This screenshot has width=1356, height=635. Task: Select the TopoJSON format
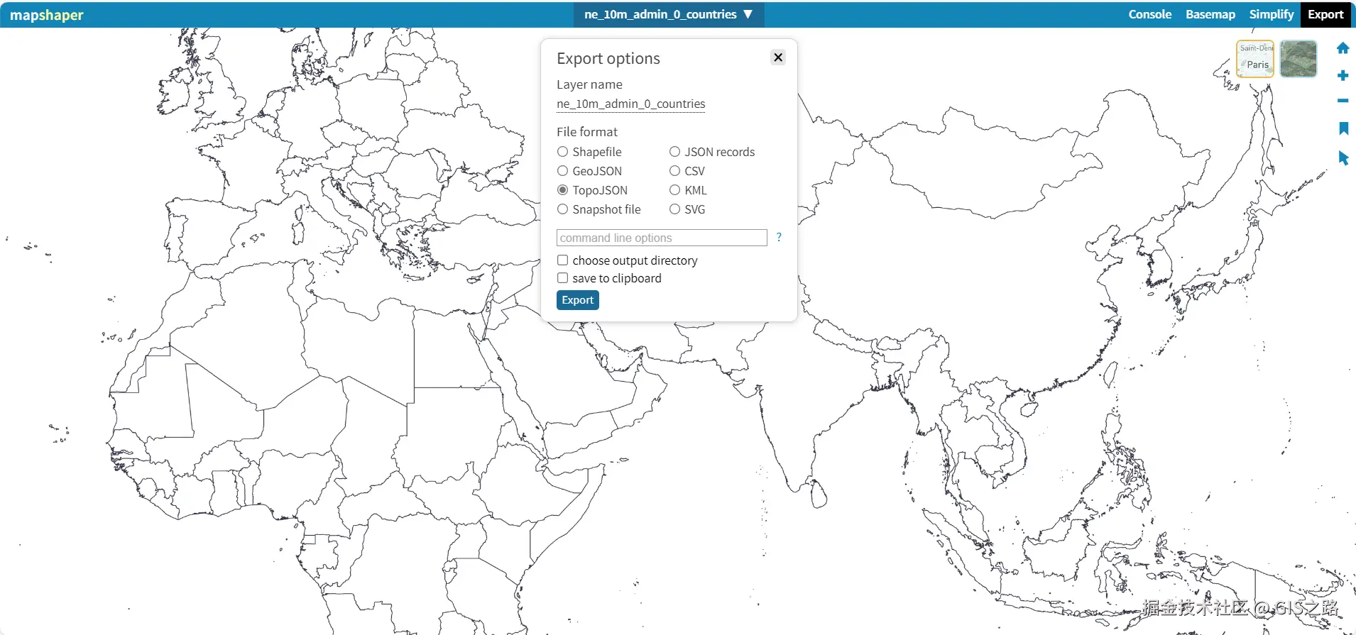(x=562, y=190)
